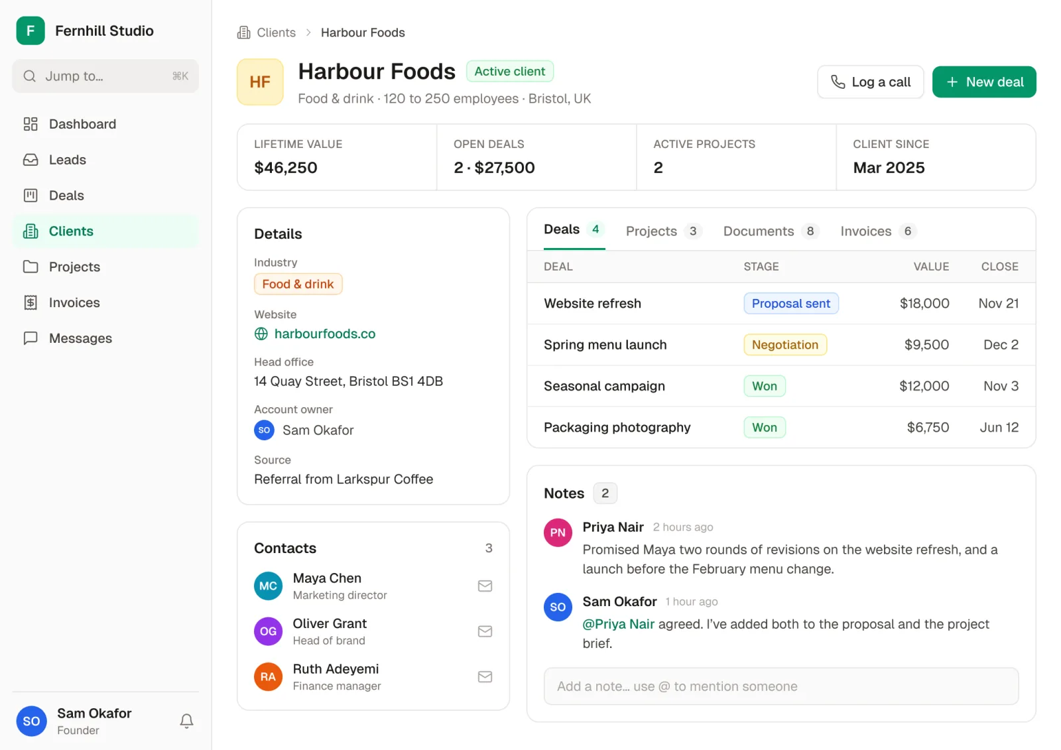Switch to the Projects tab
Screen dimensions: 1061x750
click(663, 231)
